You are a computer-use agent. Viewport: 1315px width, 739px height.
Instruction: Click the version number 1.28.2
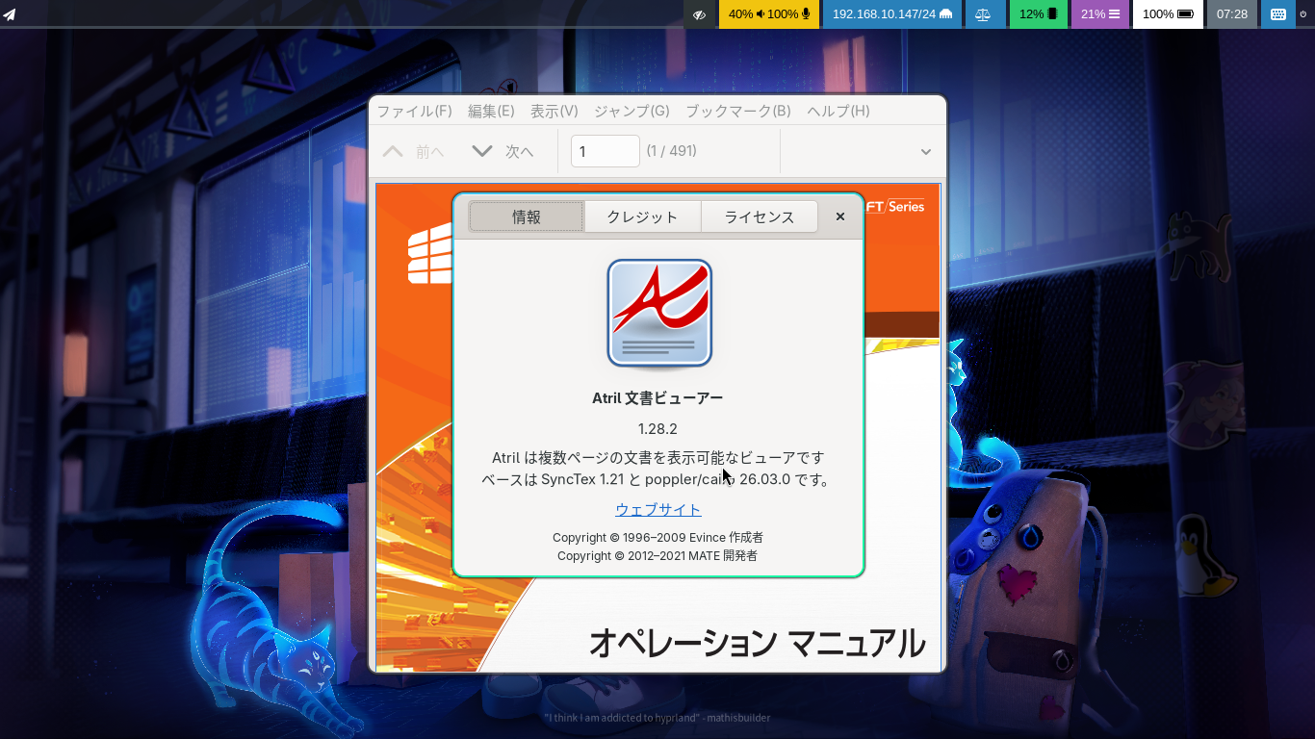tap(658, 428)
